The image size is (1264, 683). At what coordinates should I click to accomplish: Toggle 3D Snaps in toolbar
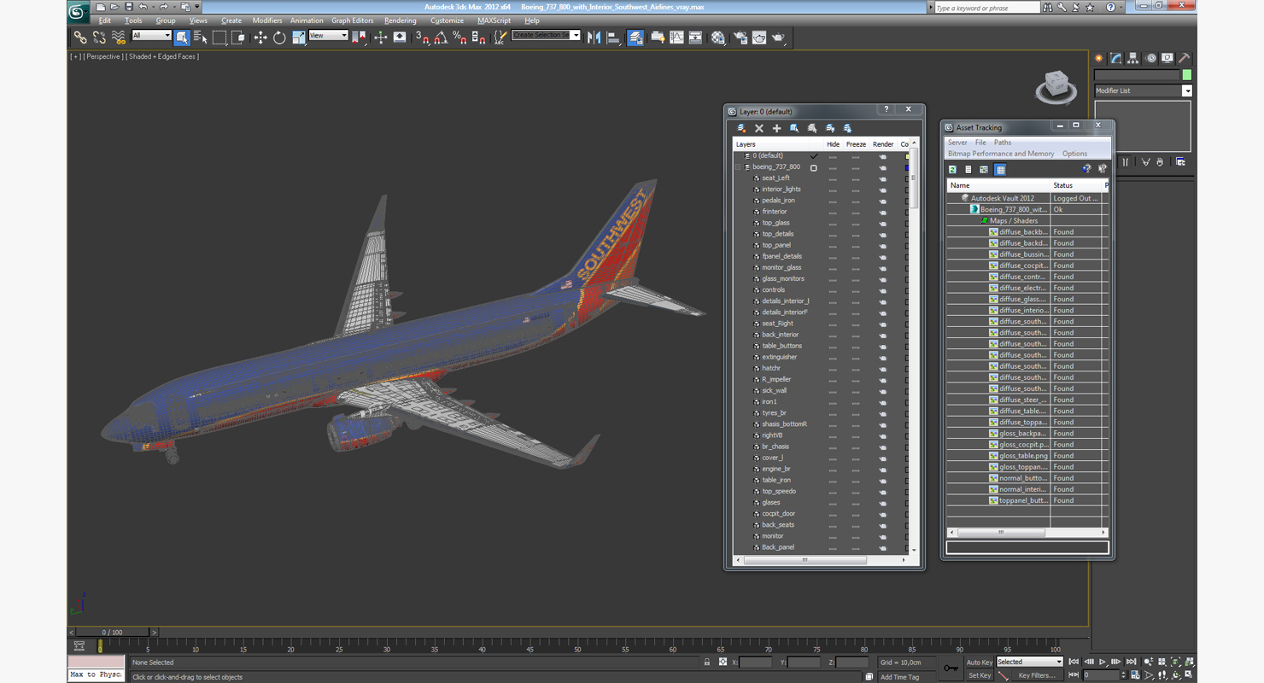422,37
